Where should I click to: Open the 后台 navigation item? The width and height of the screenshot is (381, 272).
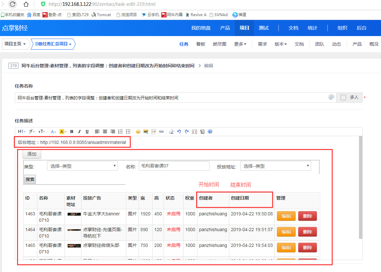tap(361, 28)
